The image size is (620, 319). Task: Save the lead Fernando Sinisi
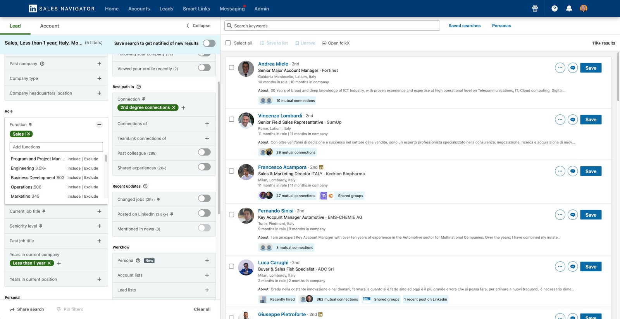(x=591, y=215)
